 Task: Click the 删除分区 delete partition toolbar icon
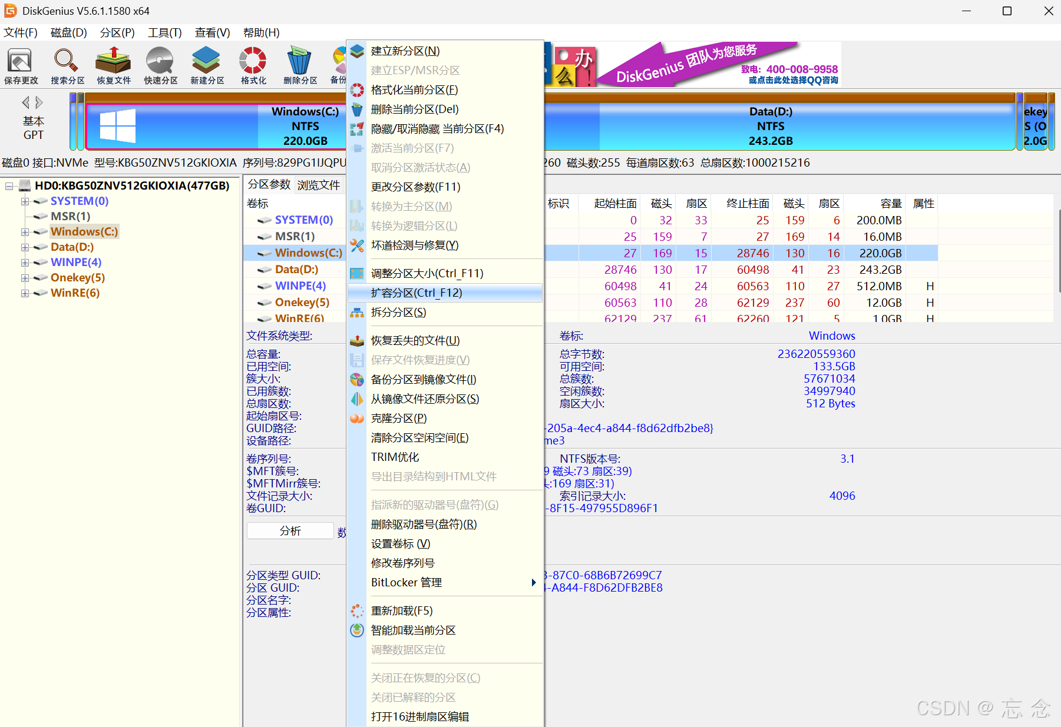click(300, 65)
